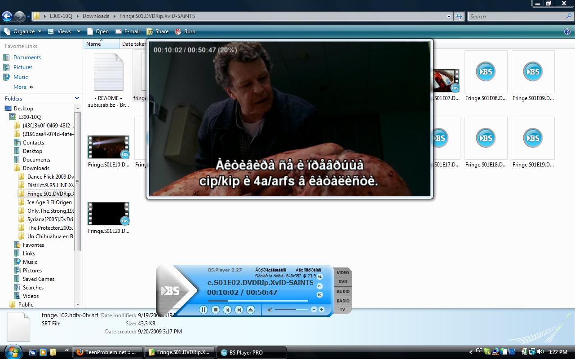Collapse the Folders pane chevron
The image size is (575, 359).
[x=77, y=98]
